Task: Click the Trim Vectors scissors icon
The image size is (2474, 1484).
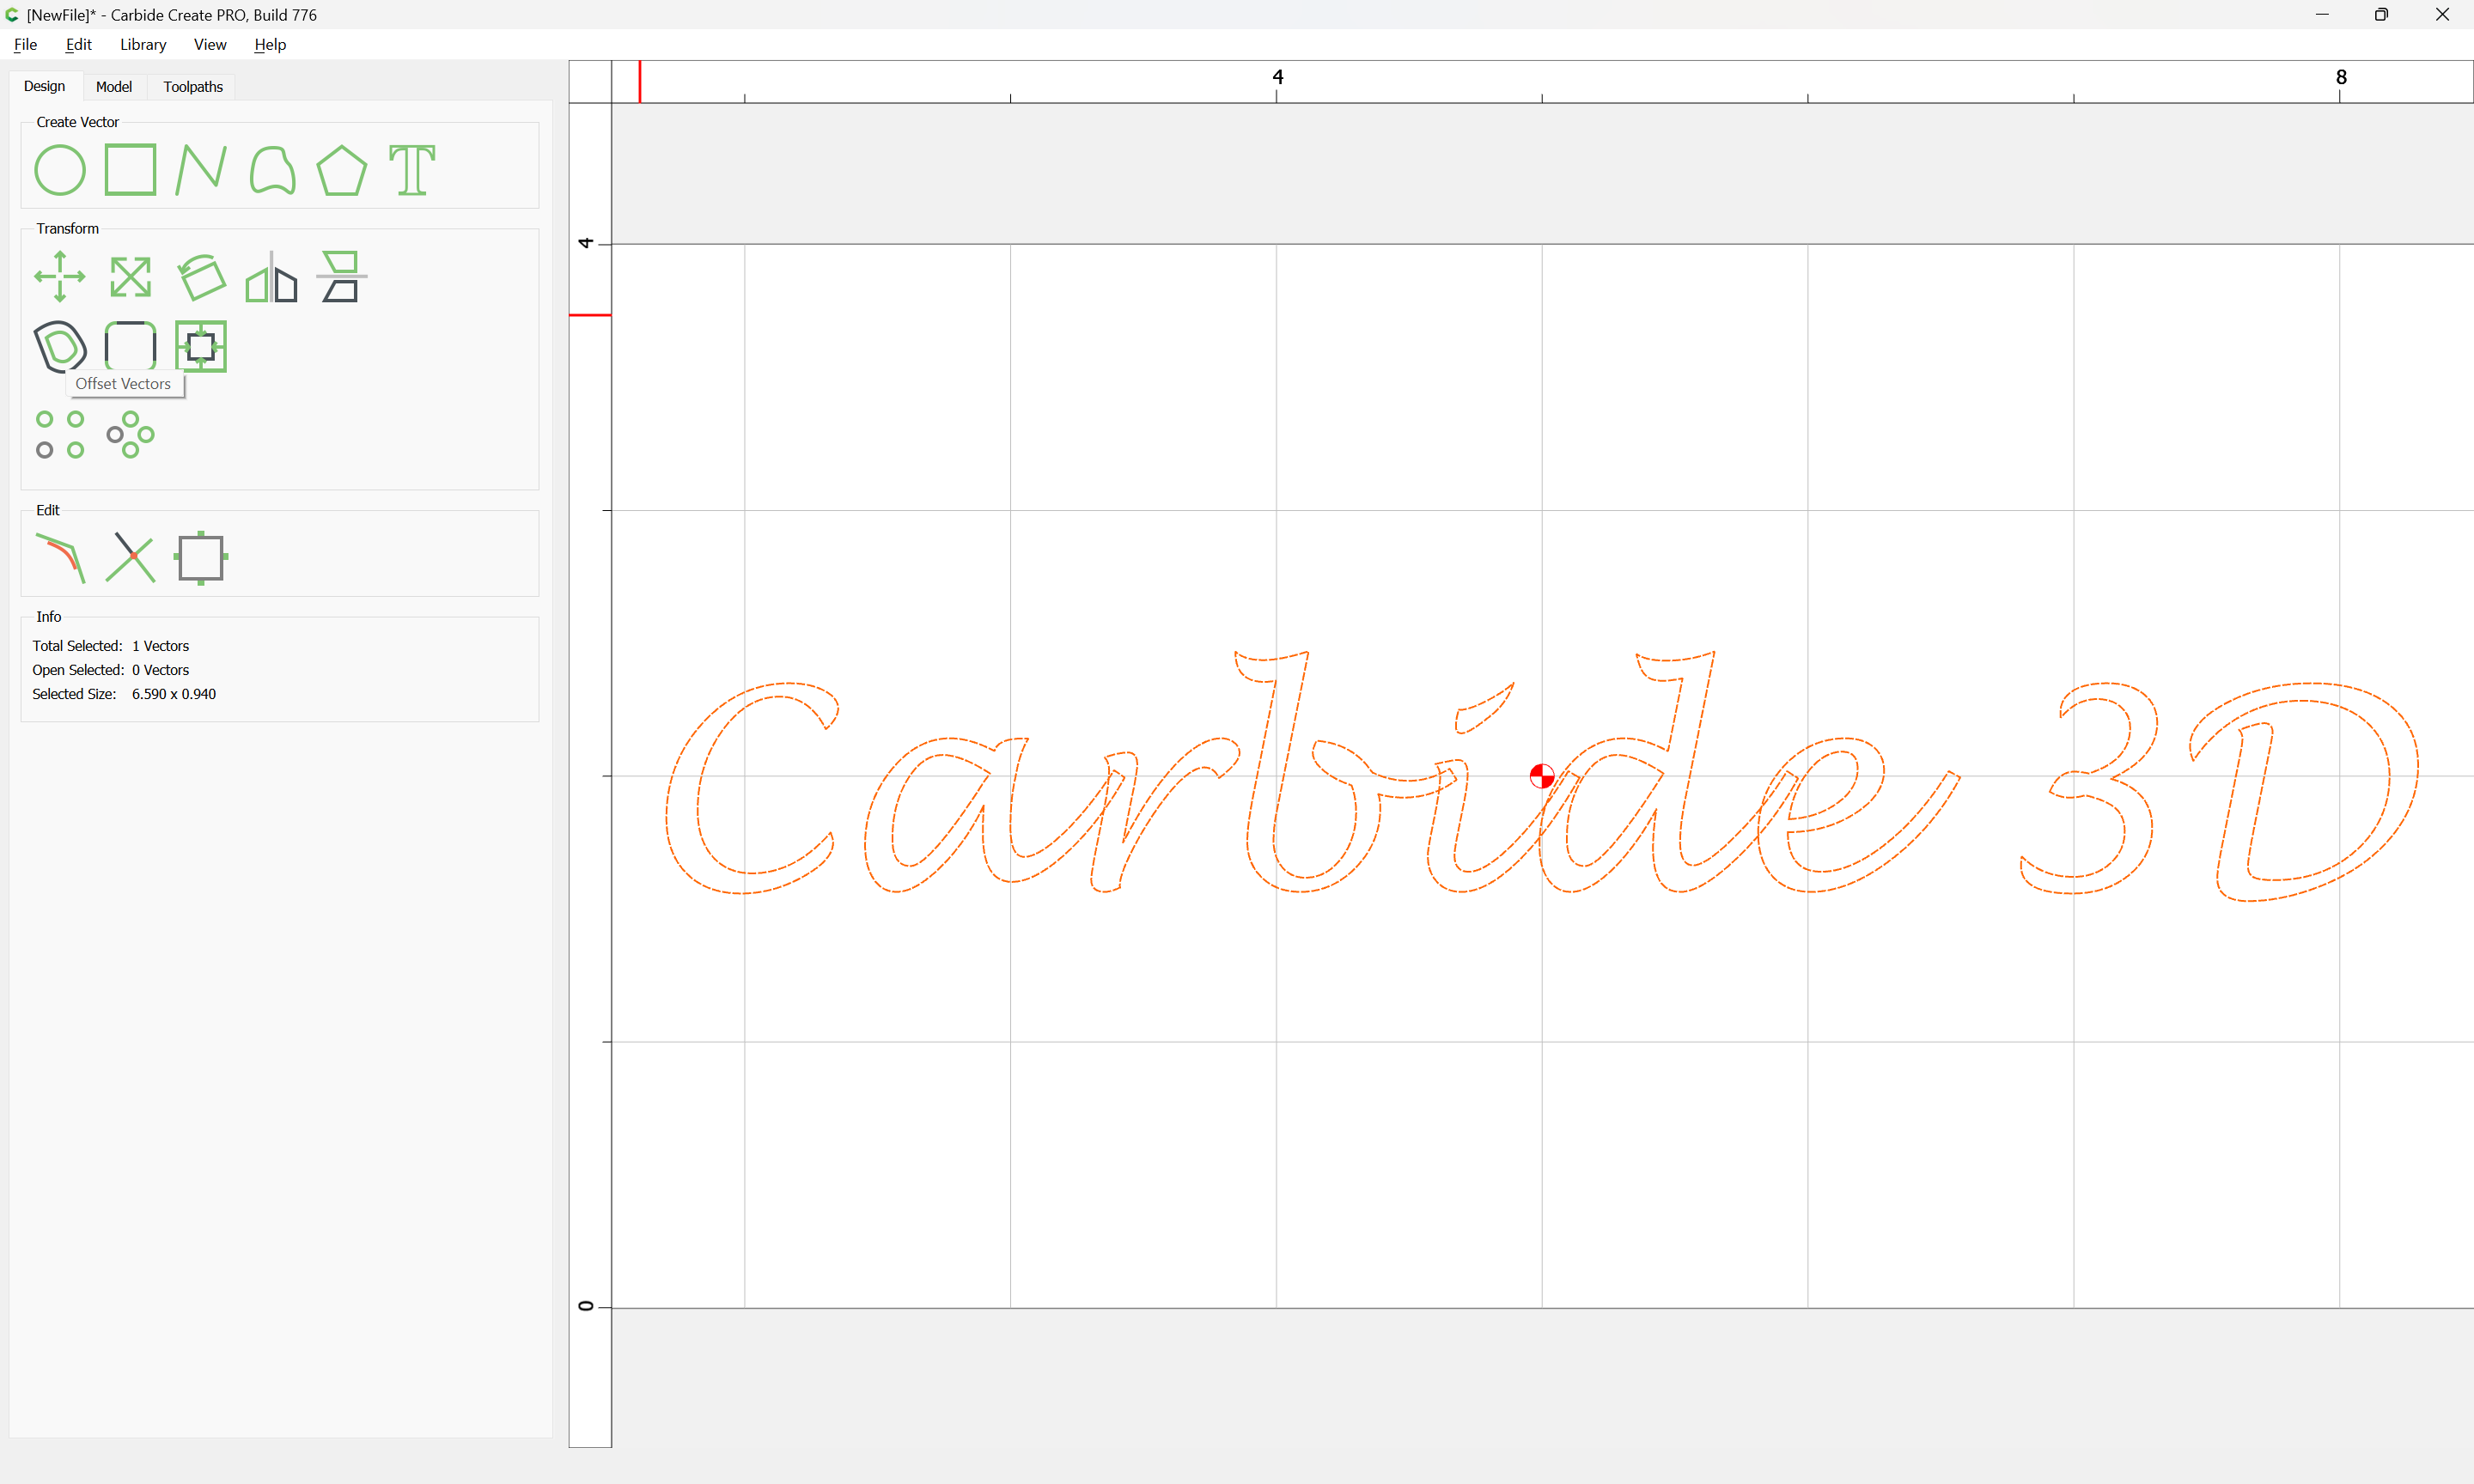Action: pos(130,557)
